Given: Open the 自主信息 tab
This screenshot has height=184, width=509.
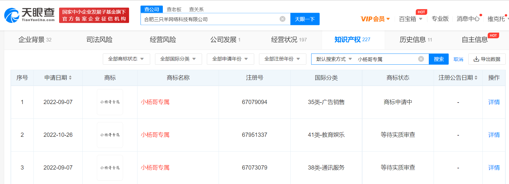Looking at the screenshot, I should coord(475,40).
